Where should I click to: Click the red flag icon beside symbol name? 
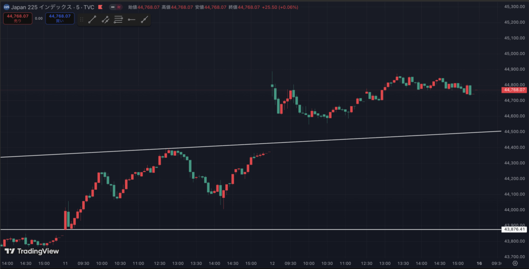(100, 7)
